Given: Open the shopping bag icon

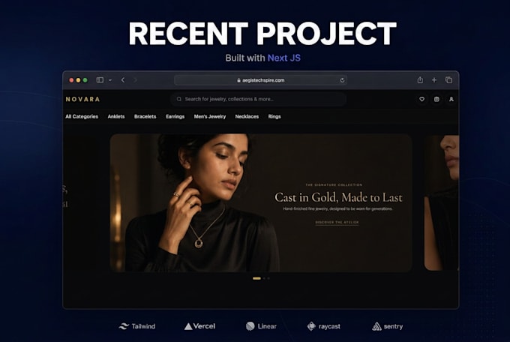Looking at the screenshot, I should [436, 99].
